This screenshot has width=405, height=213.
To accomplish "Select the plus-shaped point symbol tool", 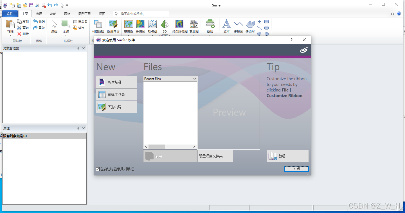I will (x=259, y=22).
